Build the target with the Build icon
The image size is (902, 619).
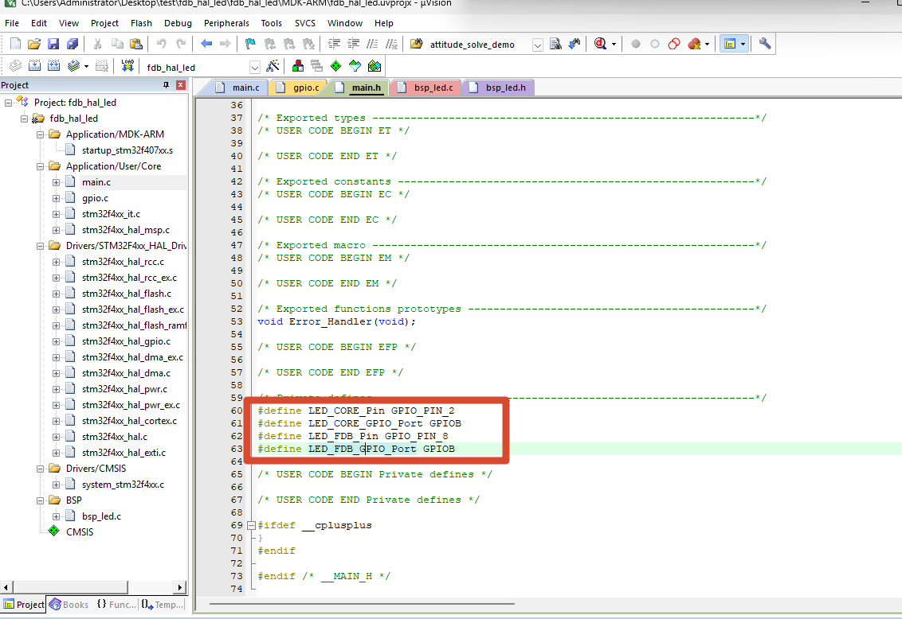tap(34, 66)
